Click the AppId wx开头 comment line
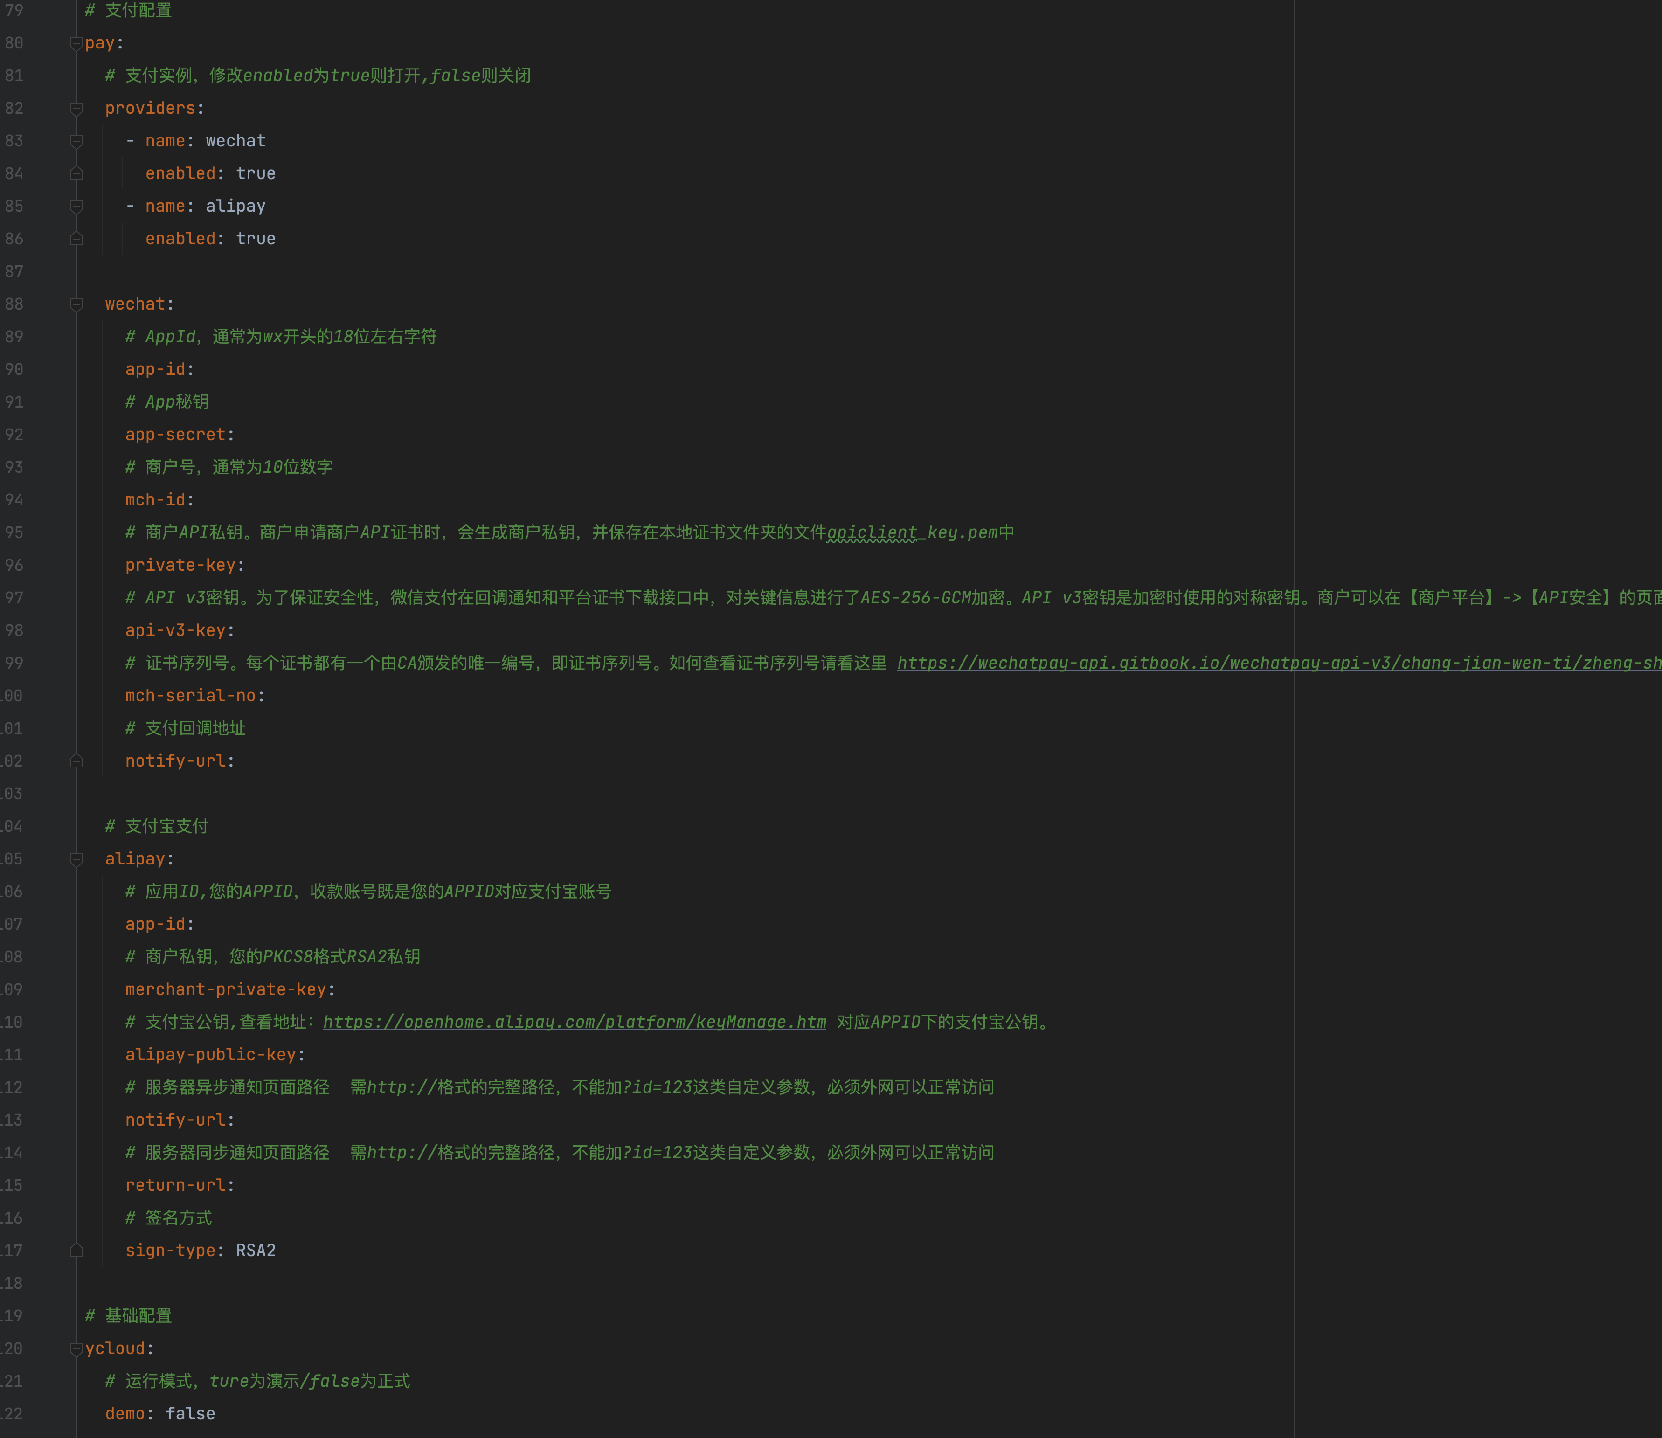1662x1438 pixels. [281, 337]
